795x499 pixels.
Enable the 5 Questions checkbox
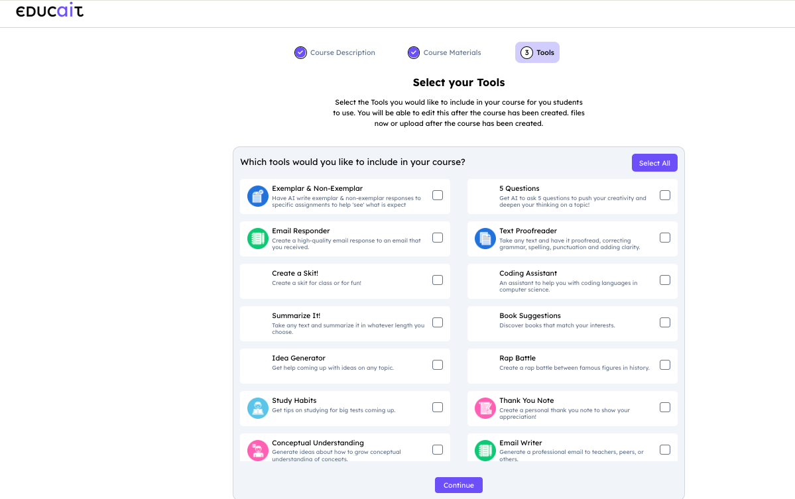tap(665, 195)
